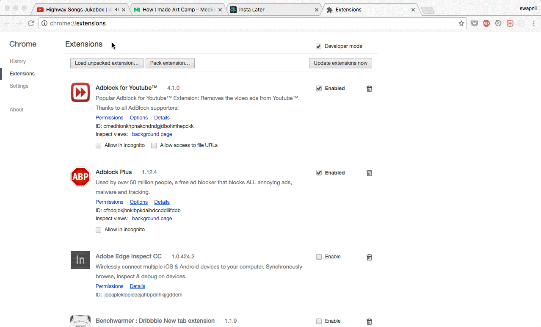The width and height of the screenshot is (541, 327).
Task: Click the Benchwarmer : Dribbble New tab extension title
Action: tap(155, 321)
